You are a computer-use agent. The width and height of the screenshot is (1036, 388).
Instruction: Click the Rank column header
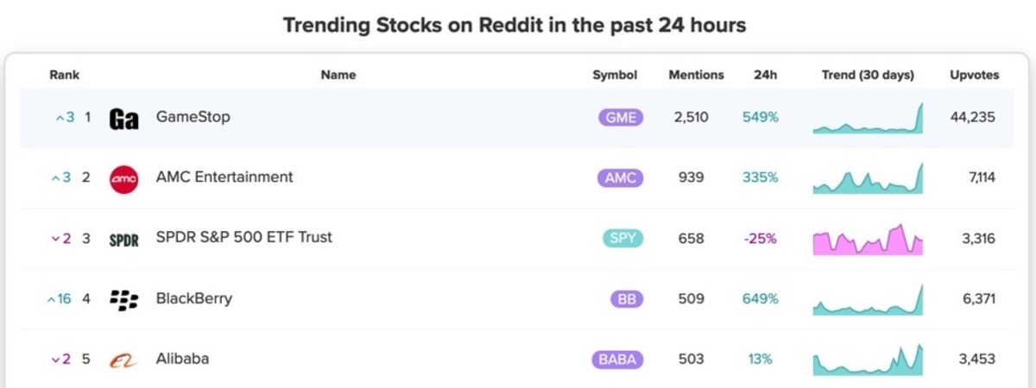pyautogui.click(x=64, y=75)
